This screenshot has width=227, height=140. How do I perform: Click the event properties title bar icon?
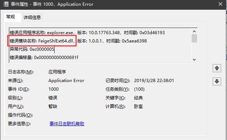coord(6,4)
